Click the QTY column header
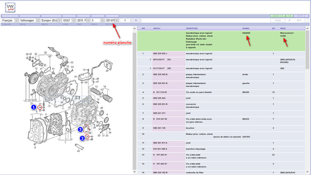The height and width of the screenshot is (175, 311). tap(273, 28)
